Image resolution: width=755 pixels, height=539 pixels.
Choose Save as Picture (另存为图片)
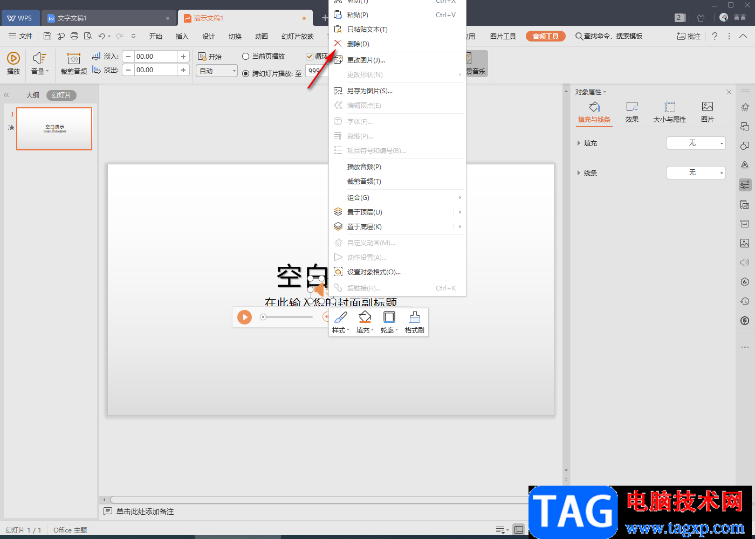(397, 91)
